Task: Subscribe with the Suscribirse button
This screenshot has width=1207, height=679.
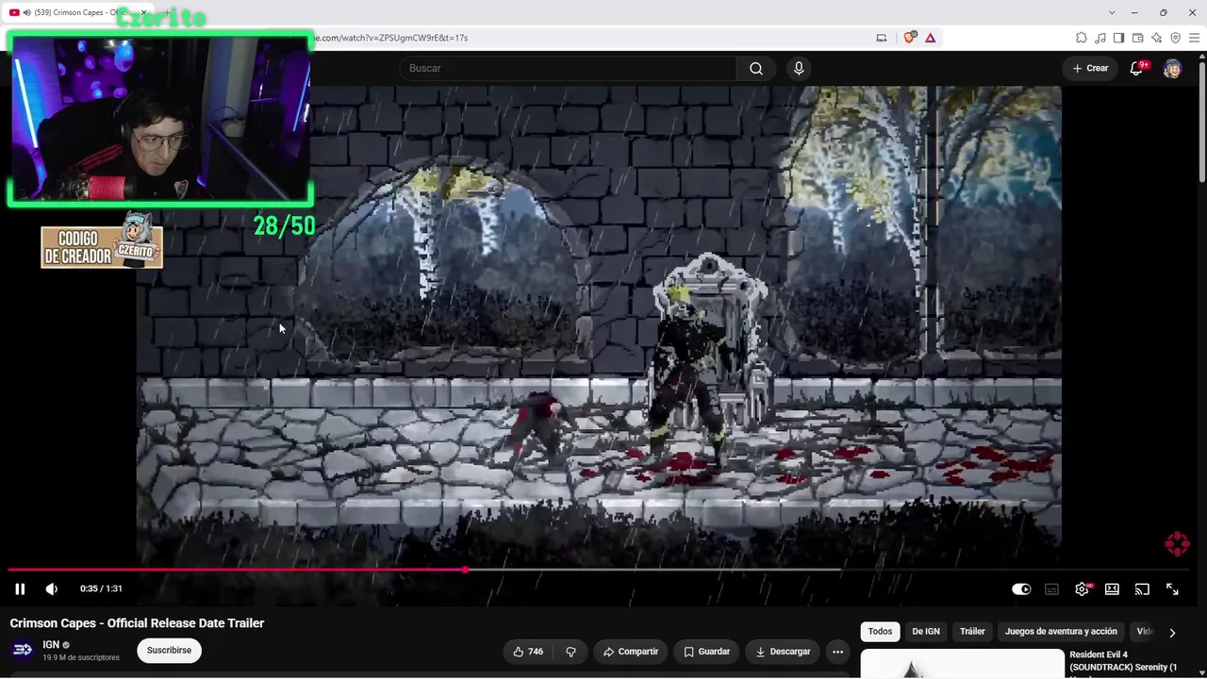Action: click(x=169, y=651)
